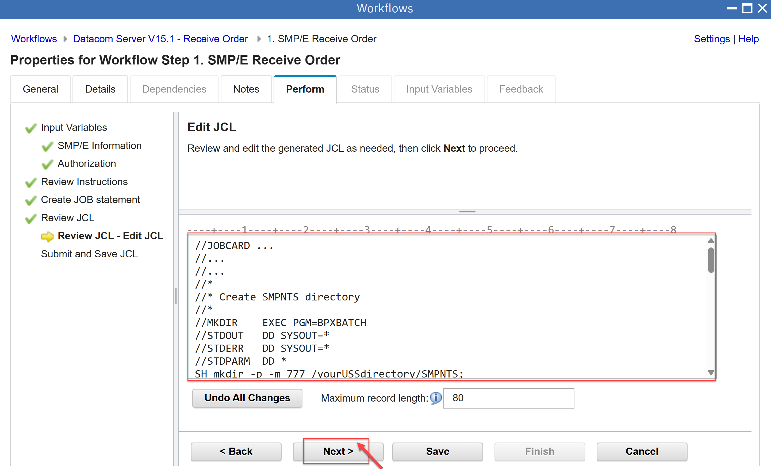Click the info icon beside Maximum record length
Viewport: 771px width, 469px height.
(435, 398)
